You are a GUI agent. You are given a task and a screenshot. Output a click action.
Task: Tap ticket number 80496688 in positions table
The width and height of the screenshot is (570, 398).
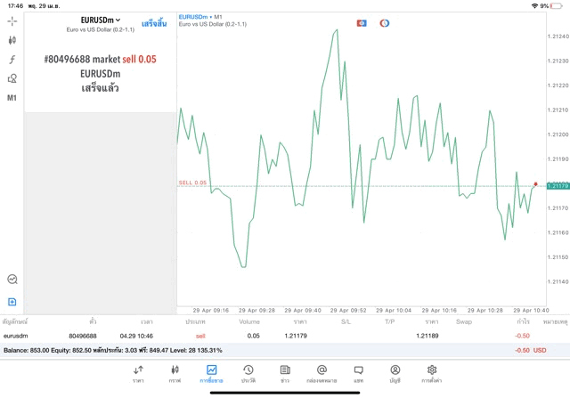pyautogui.click(x=83, y=336)
